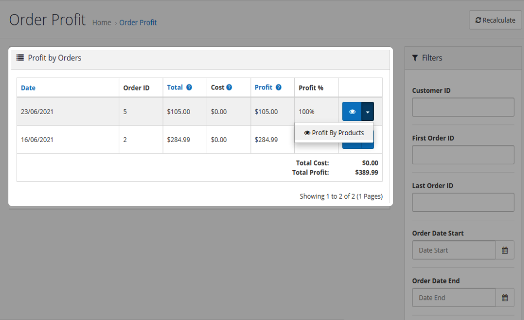Collapse the dropdown caret for order 5

click(x=368, y=112)
